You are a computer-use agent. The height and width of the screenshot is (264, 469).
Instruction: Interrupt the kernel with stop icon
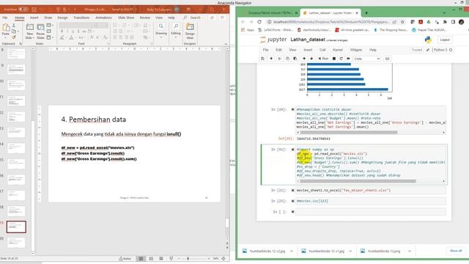334,59
